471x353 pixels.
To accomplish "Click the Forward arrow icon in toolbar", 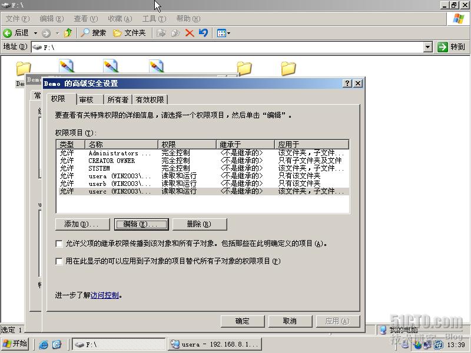I will coord(46,33).
